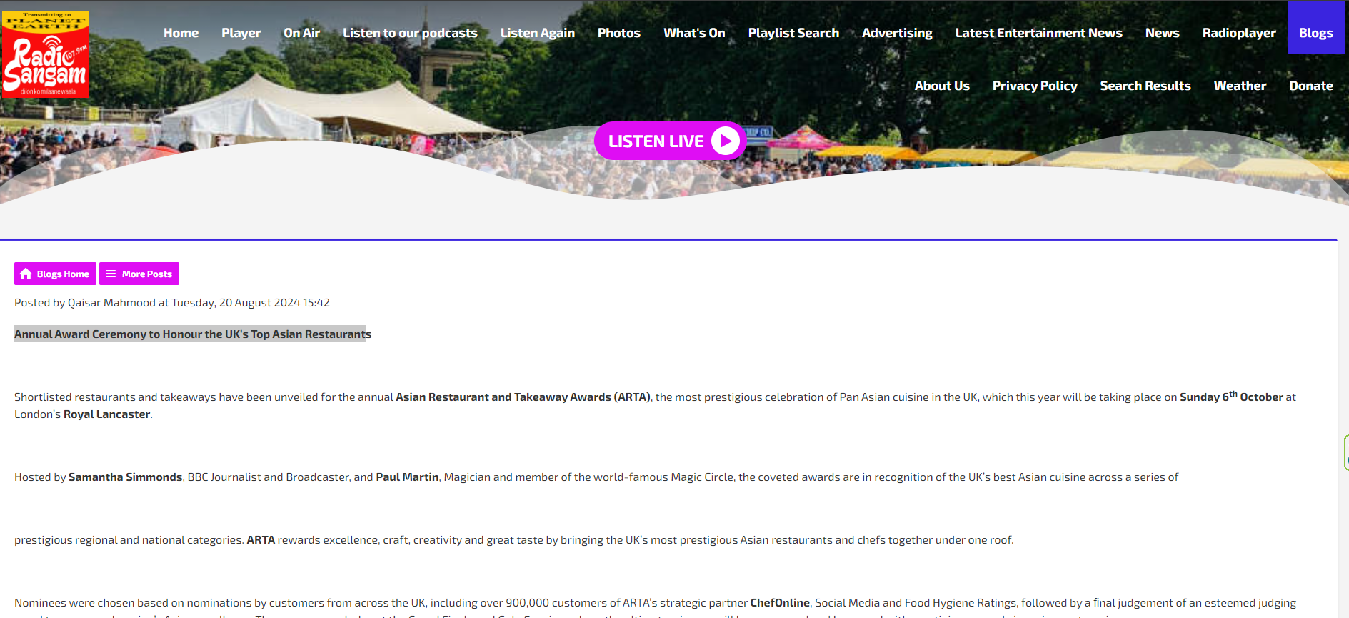Screen dimensions: 1349x618
Task: Click the Radio Sangam logo
Action: click(46, 54)
